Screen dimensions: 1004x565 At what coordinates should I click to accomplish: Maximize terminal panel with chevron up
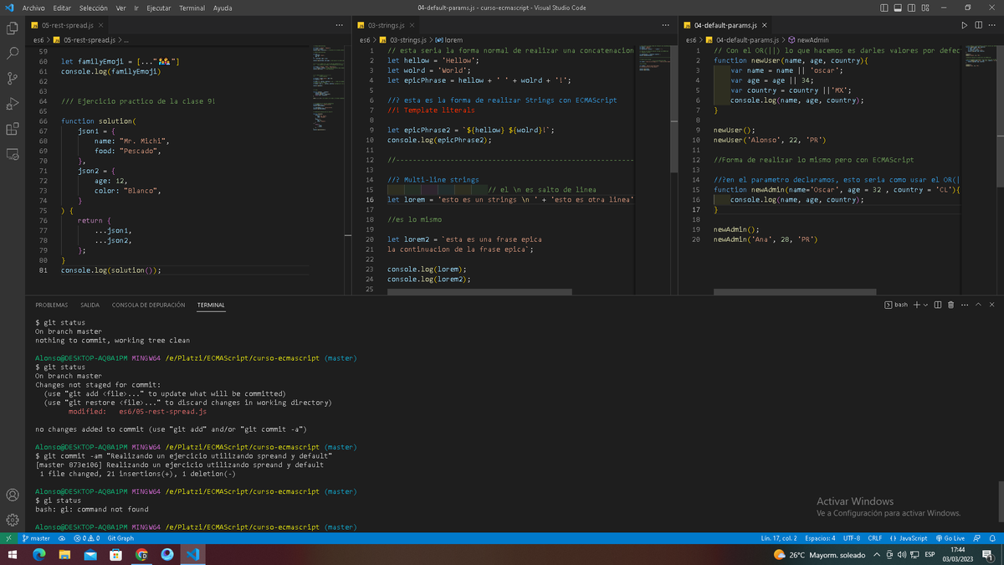979,305
